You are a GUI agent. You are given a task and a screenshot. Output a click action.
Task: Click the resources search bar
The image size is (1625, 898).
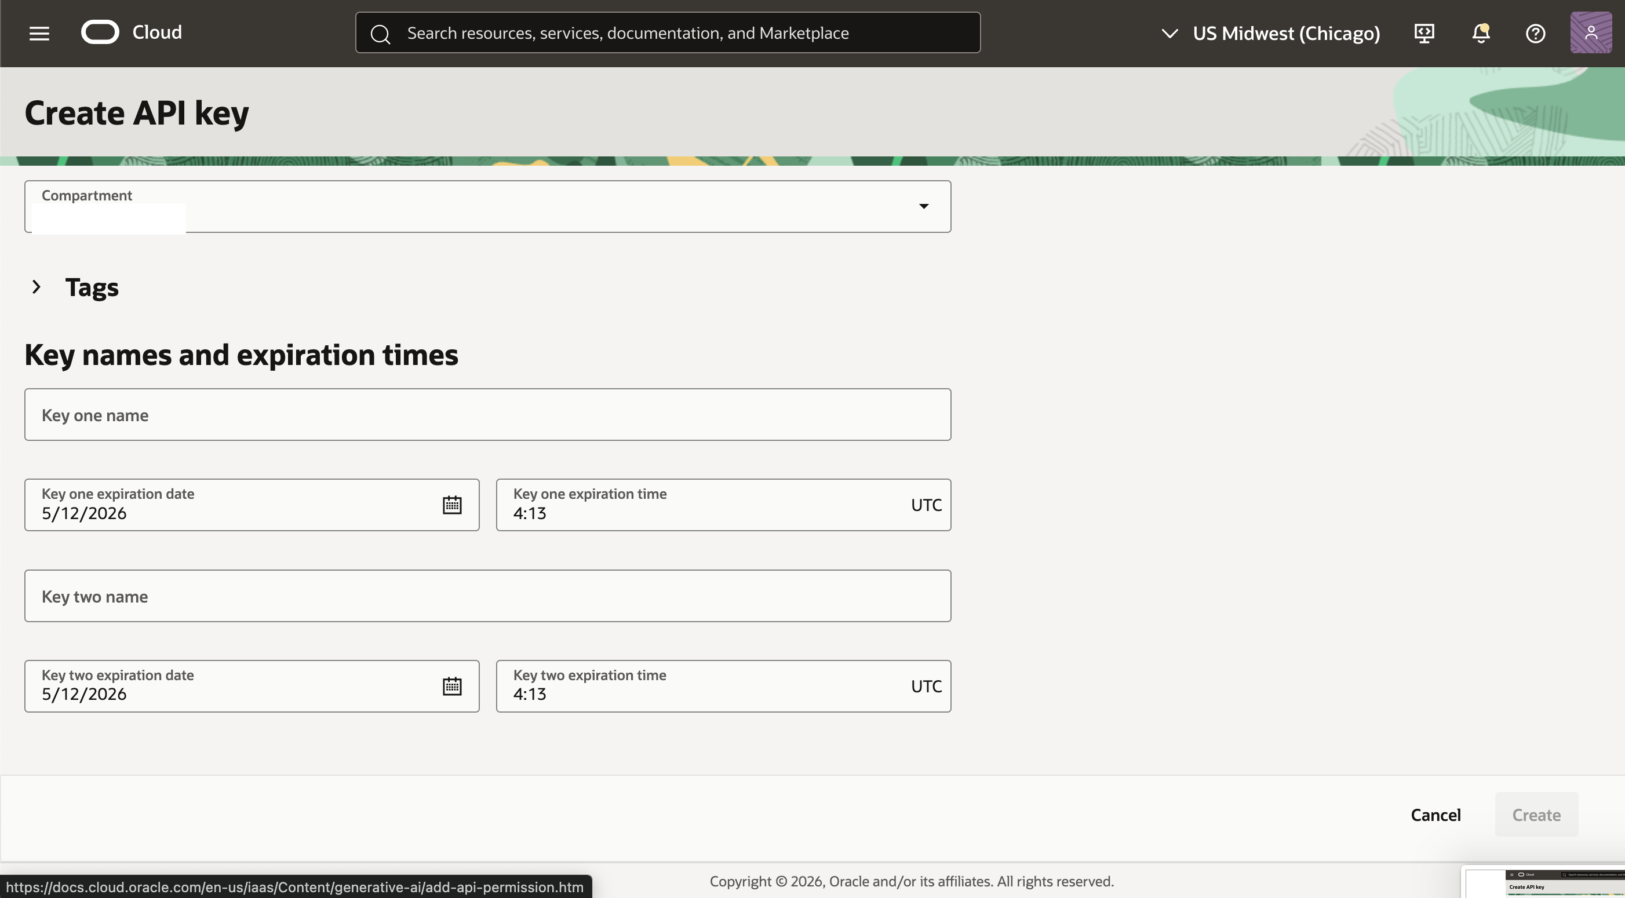tap(668, 32)
